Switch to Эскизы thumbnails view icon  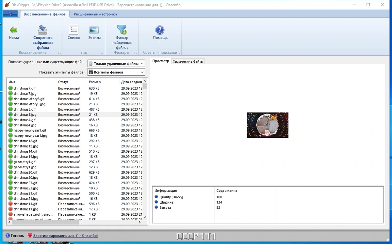coord(94,30)
